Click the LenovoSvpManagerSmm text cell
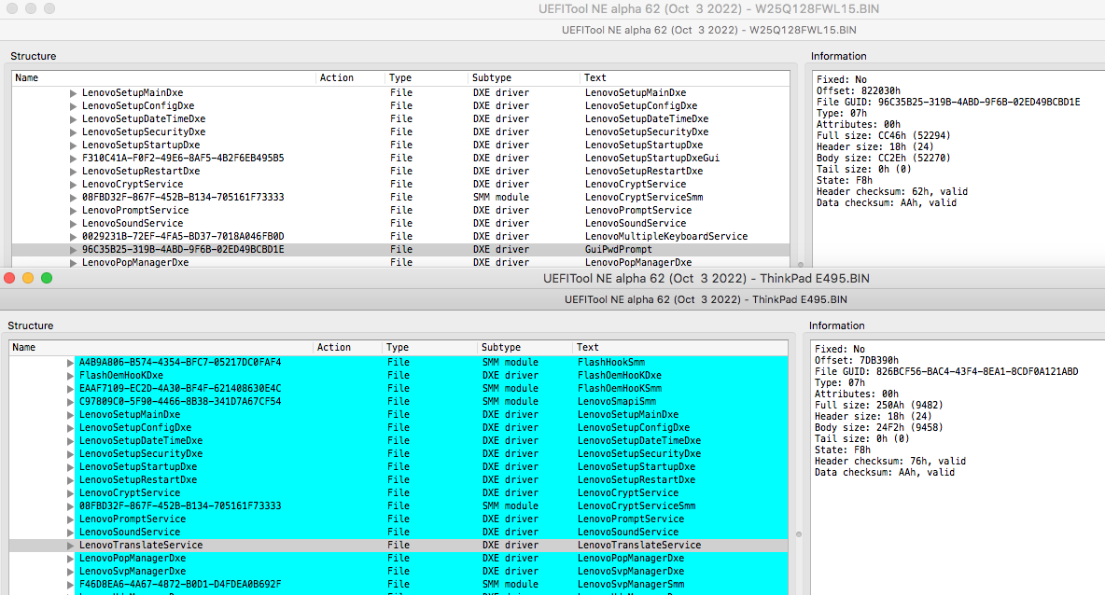Screen dimensions: 1105x595 point(631,585)
